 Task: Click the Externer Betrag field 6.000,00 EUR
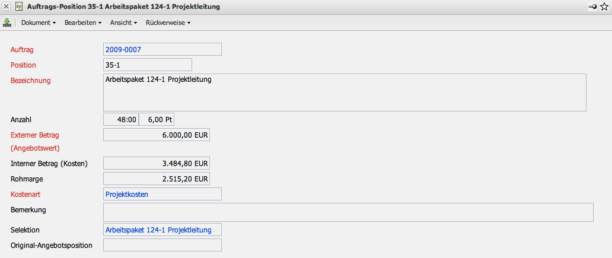coord(157,135)
